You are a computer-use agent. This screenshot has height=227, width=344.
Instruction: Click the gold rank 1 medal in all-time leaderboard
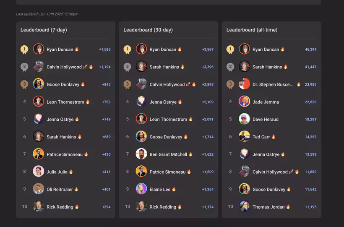tap(230, 50)
